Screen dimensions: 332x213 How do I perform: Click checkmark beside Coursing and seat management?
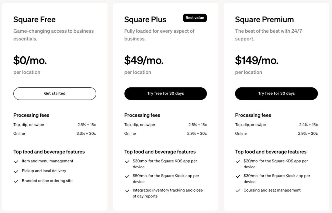(x=238, y=191)
